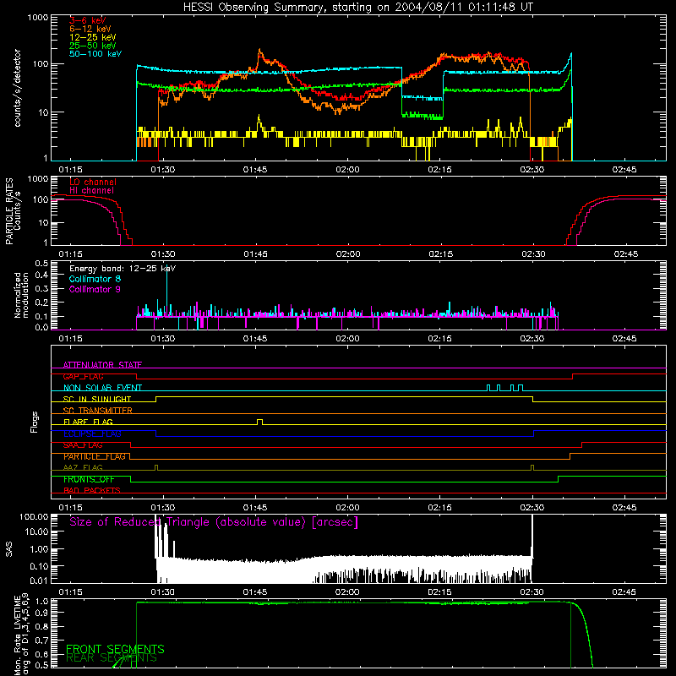Select the 6-12 keV legend label

pos(90,29)
